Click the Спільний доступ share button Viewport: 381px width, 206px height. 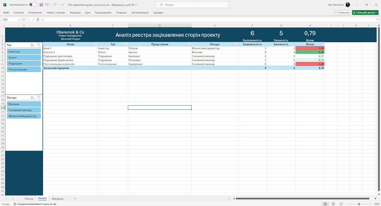(x=365, y=13)
